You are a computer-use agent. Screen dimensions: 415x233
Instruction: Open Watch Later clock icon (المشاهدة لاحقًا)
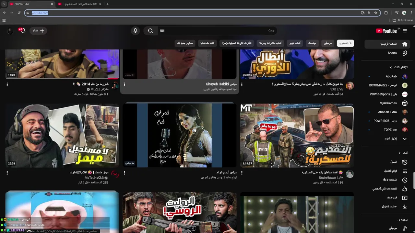405,180
